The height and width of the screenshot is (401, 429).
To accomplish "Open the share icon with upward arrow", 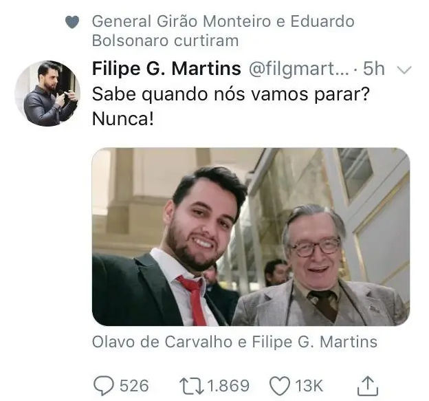I will coord(368,386).
